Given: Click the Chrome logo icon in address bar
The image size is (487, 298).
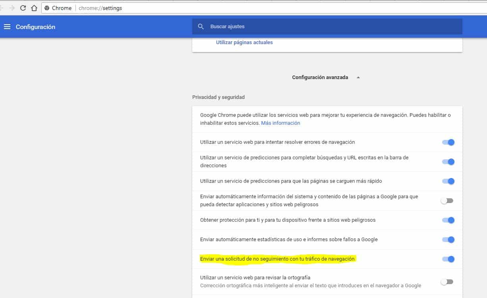Looking at the screenshot, I should tap(47, 8).
